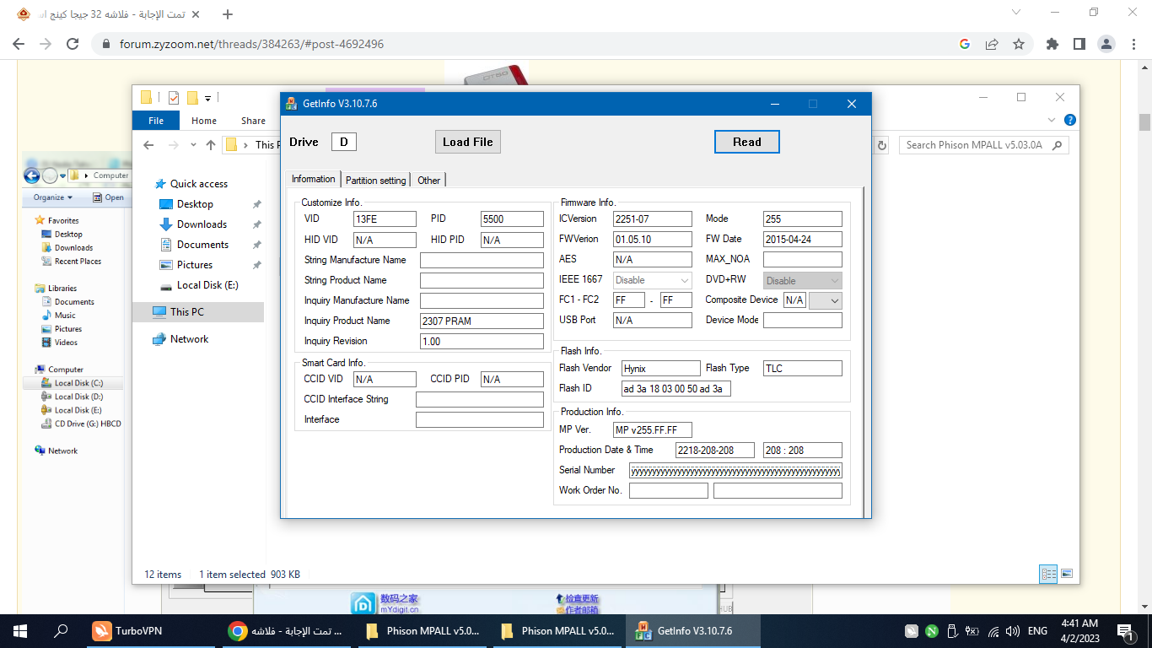Select Network in Explorer navigation pane

[x=189, y=339]
